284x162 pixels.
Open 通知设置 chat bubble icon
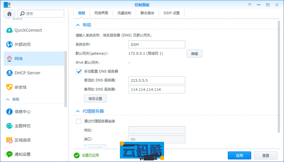click(9, 154)
